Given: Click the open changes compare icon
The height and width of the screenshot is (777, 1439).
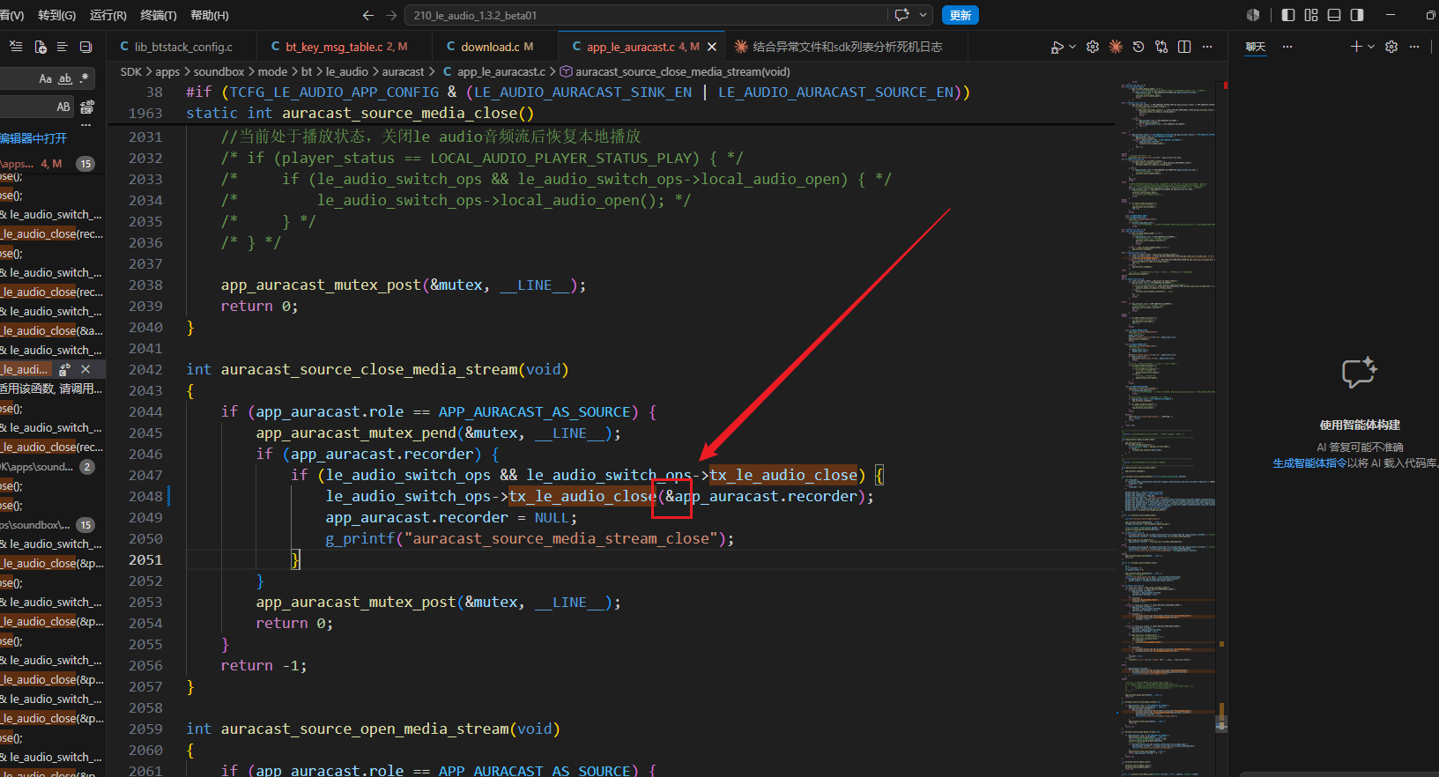Looking at the screenshot, I should (x=1161, y=47).
